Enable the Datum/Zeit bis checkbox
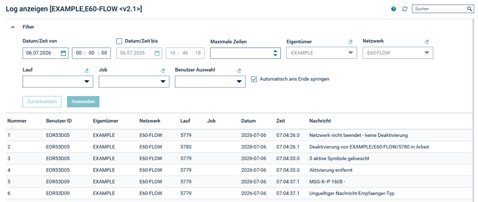The height and width of the screenshot is (202, 478). pyautogui.click(x=120, y=41)
